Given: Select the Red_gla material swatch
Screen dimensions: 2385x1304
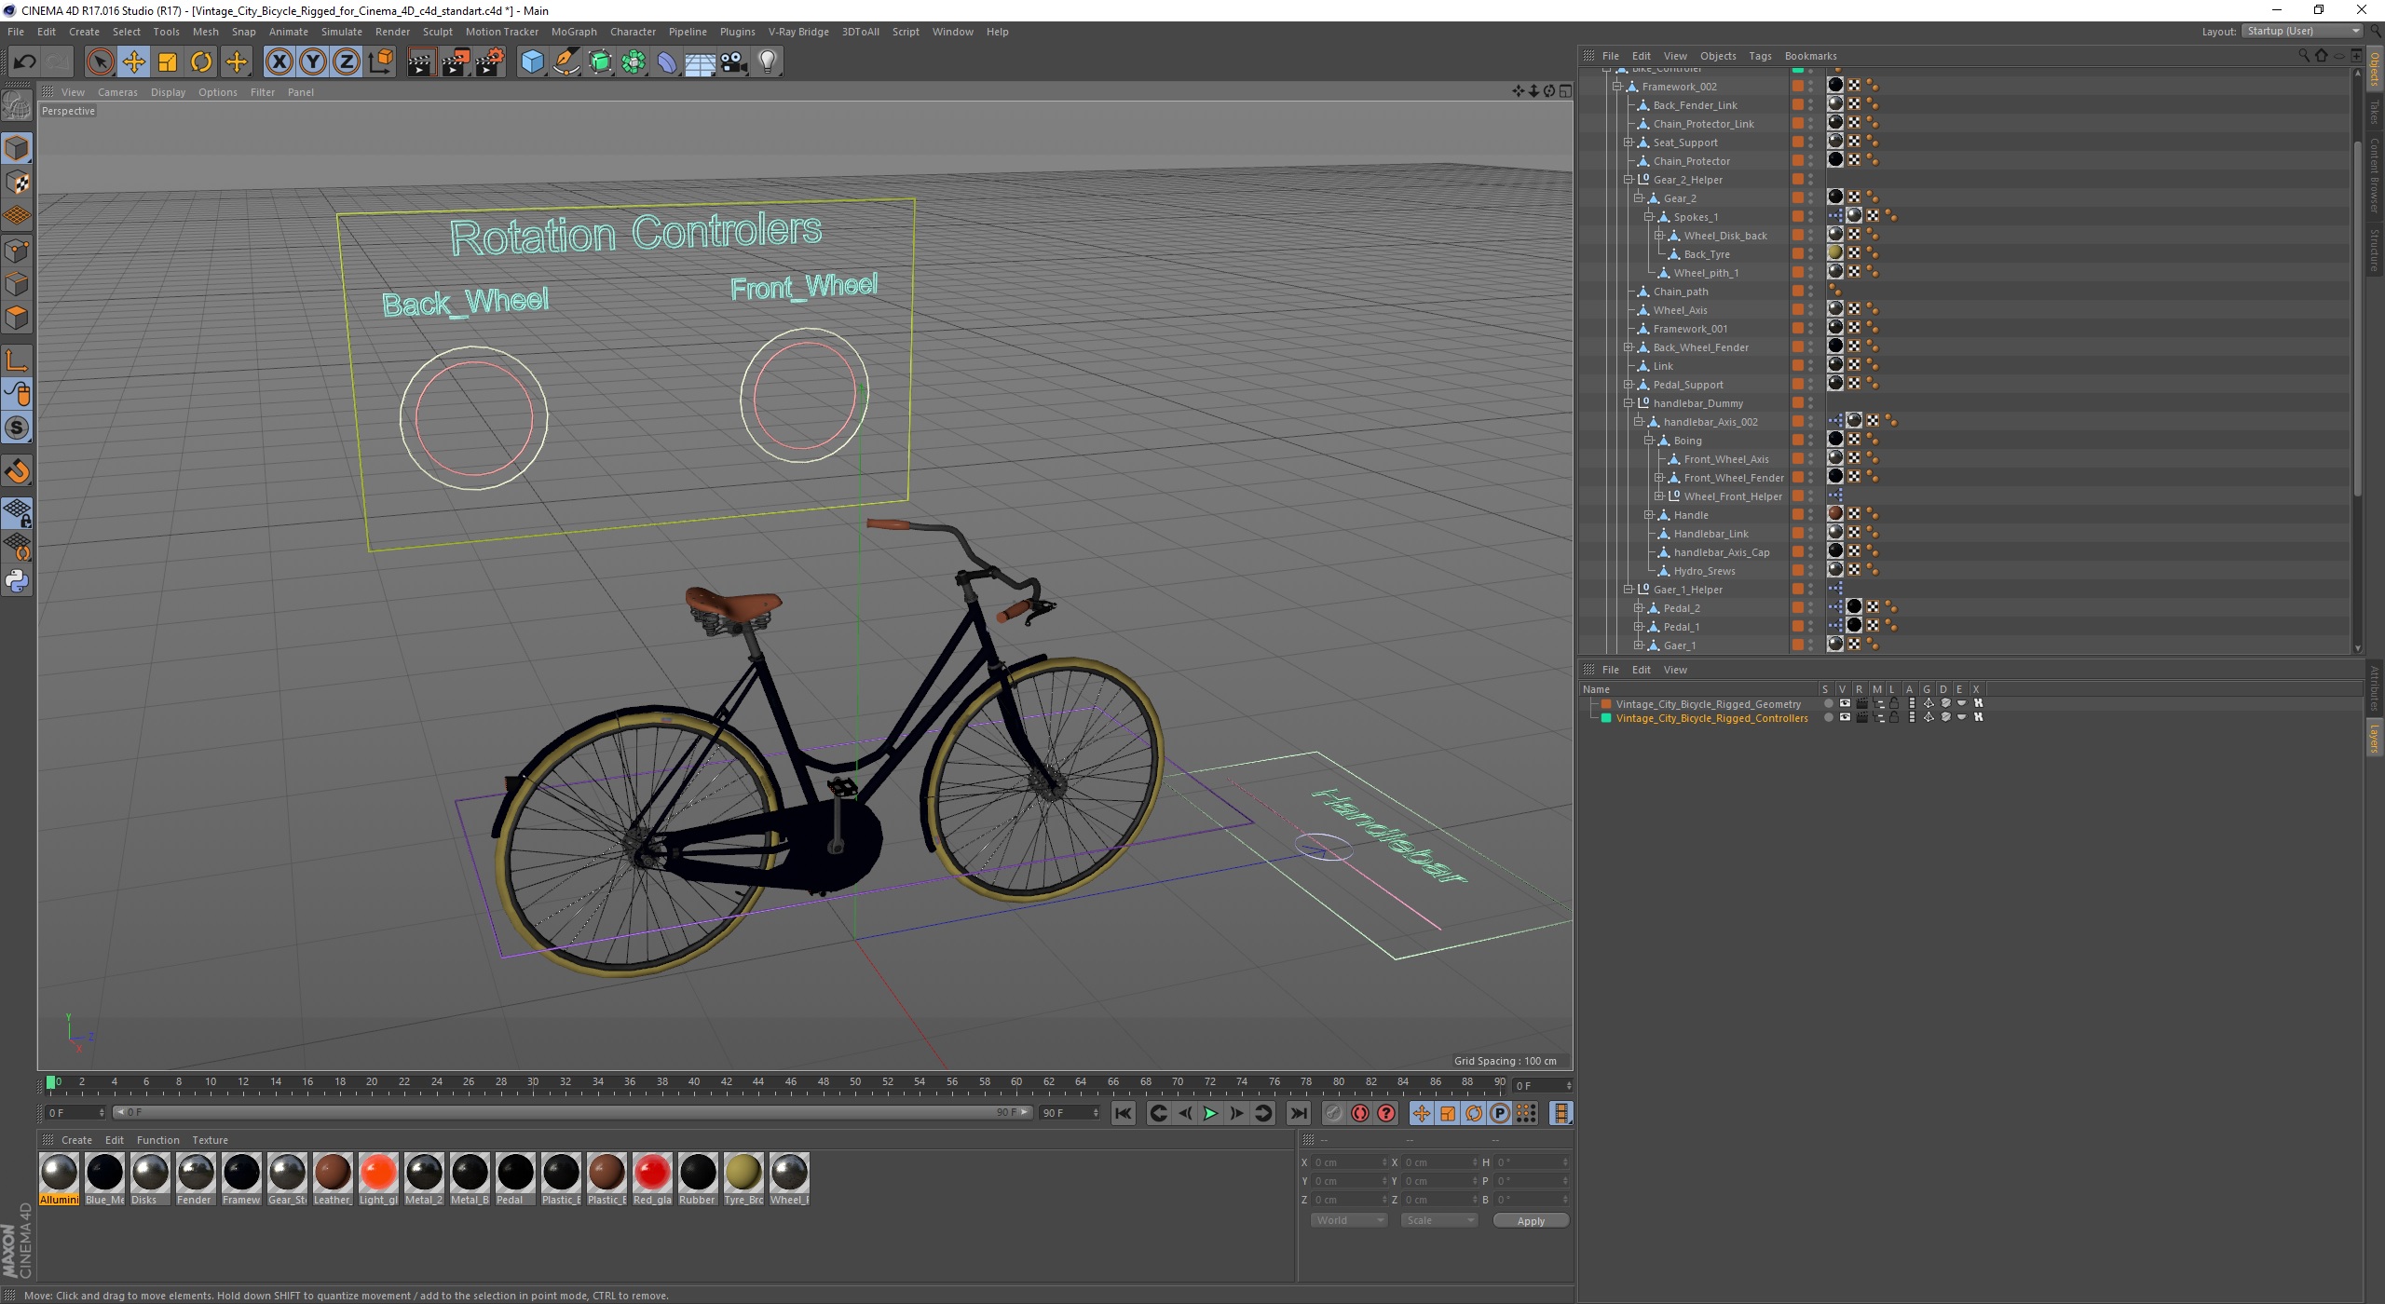Looking at the screenshot, I should [652, 1179].
